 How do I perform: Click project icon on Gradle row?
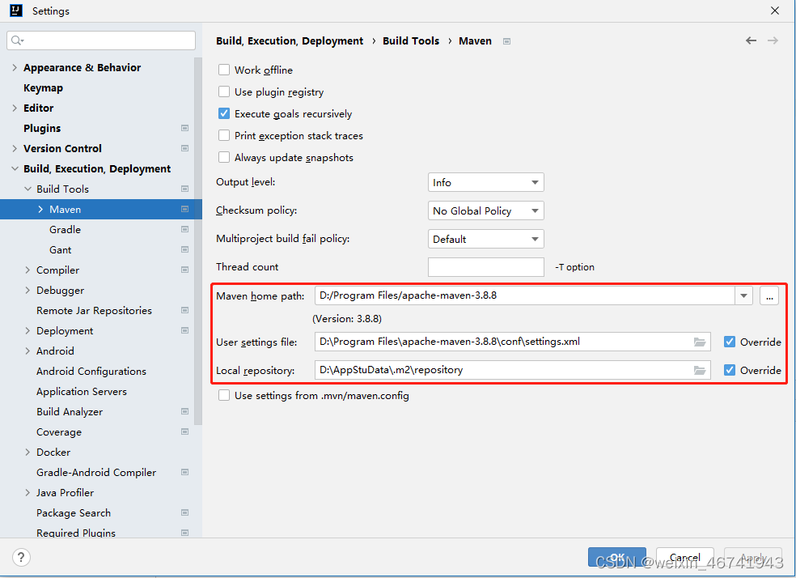coord(184,230)
